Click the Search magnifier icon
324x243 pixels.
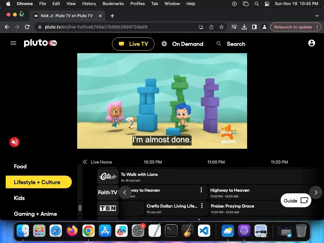coord(219,44)
